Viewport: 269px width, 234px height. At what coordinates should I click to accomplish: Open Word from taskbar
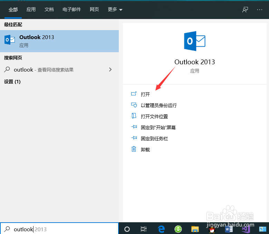(x=229, y=229)
